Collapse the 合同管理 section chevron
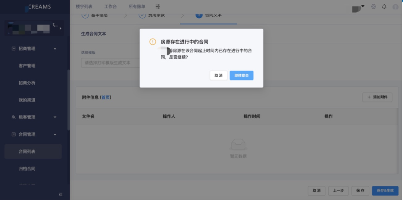 coord(55,134)
